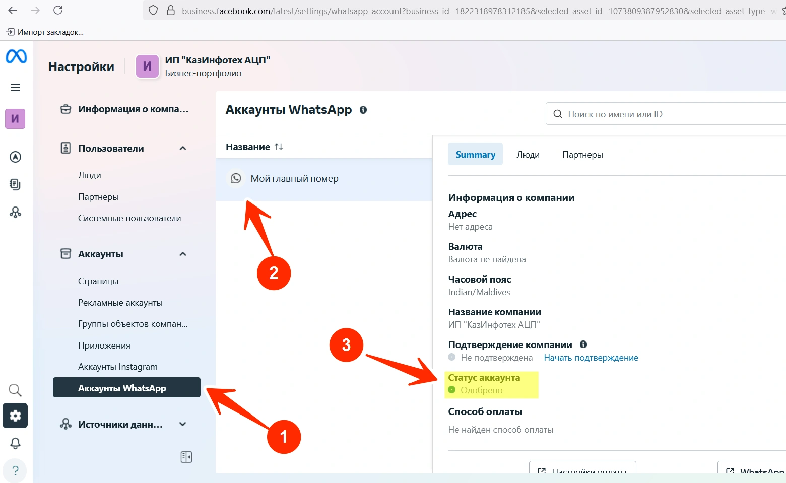
Task: Open the network nodes icon in the left rail
Action: coord(16,212)
